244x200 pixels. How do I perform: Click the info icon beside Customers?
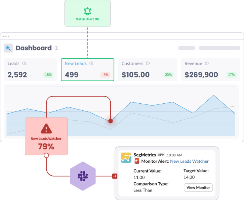(x=148, y=63)
